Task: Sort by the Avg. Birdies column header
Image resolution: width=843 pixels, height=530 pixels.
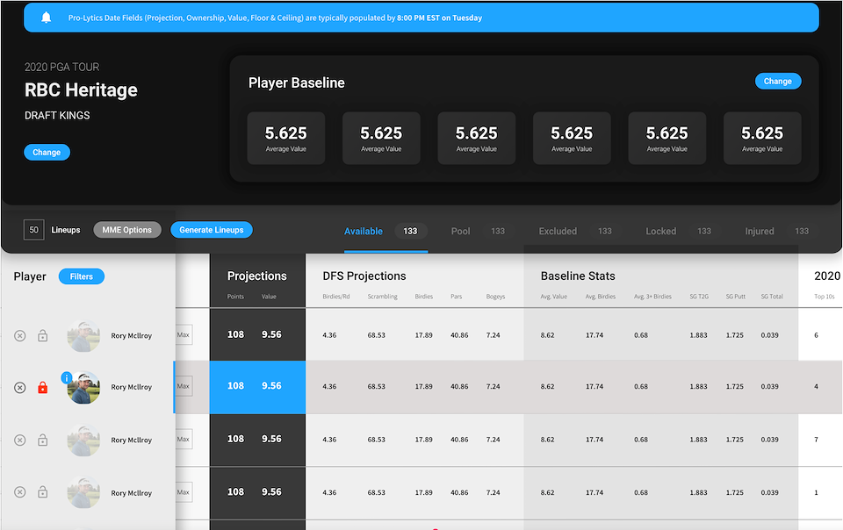Action: [601, 297]
